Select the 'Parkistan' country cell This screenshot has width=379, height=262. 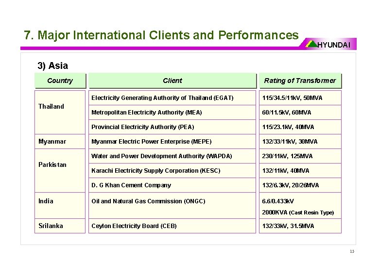click(x=60, y=171)
